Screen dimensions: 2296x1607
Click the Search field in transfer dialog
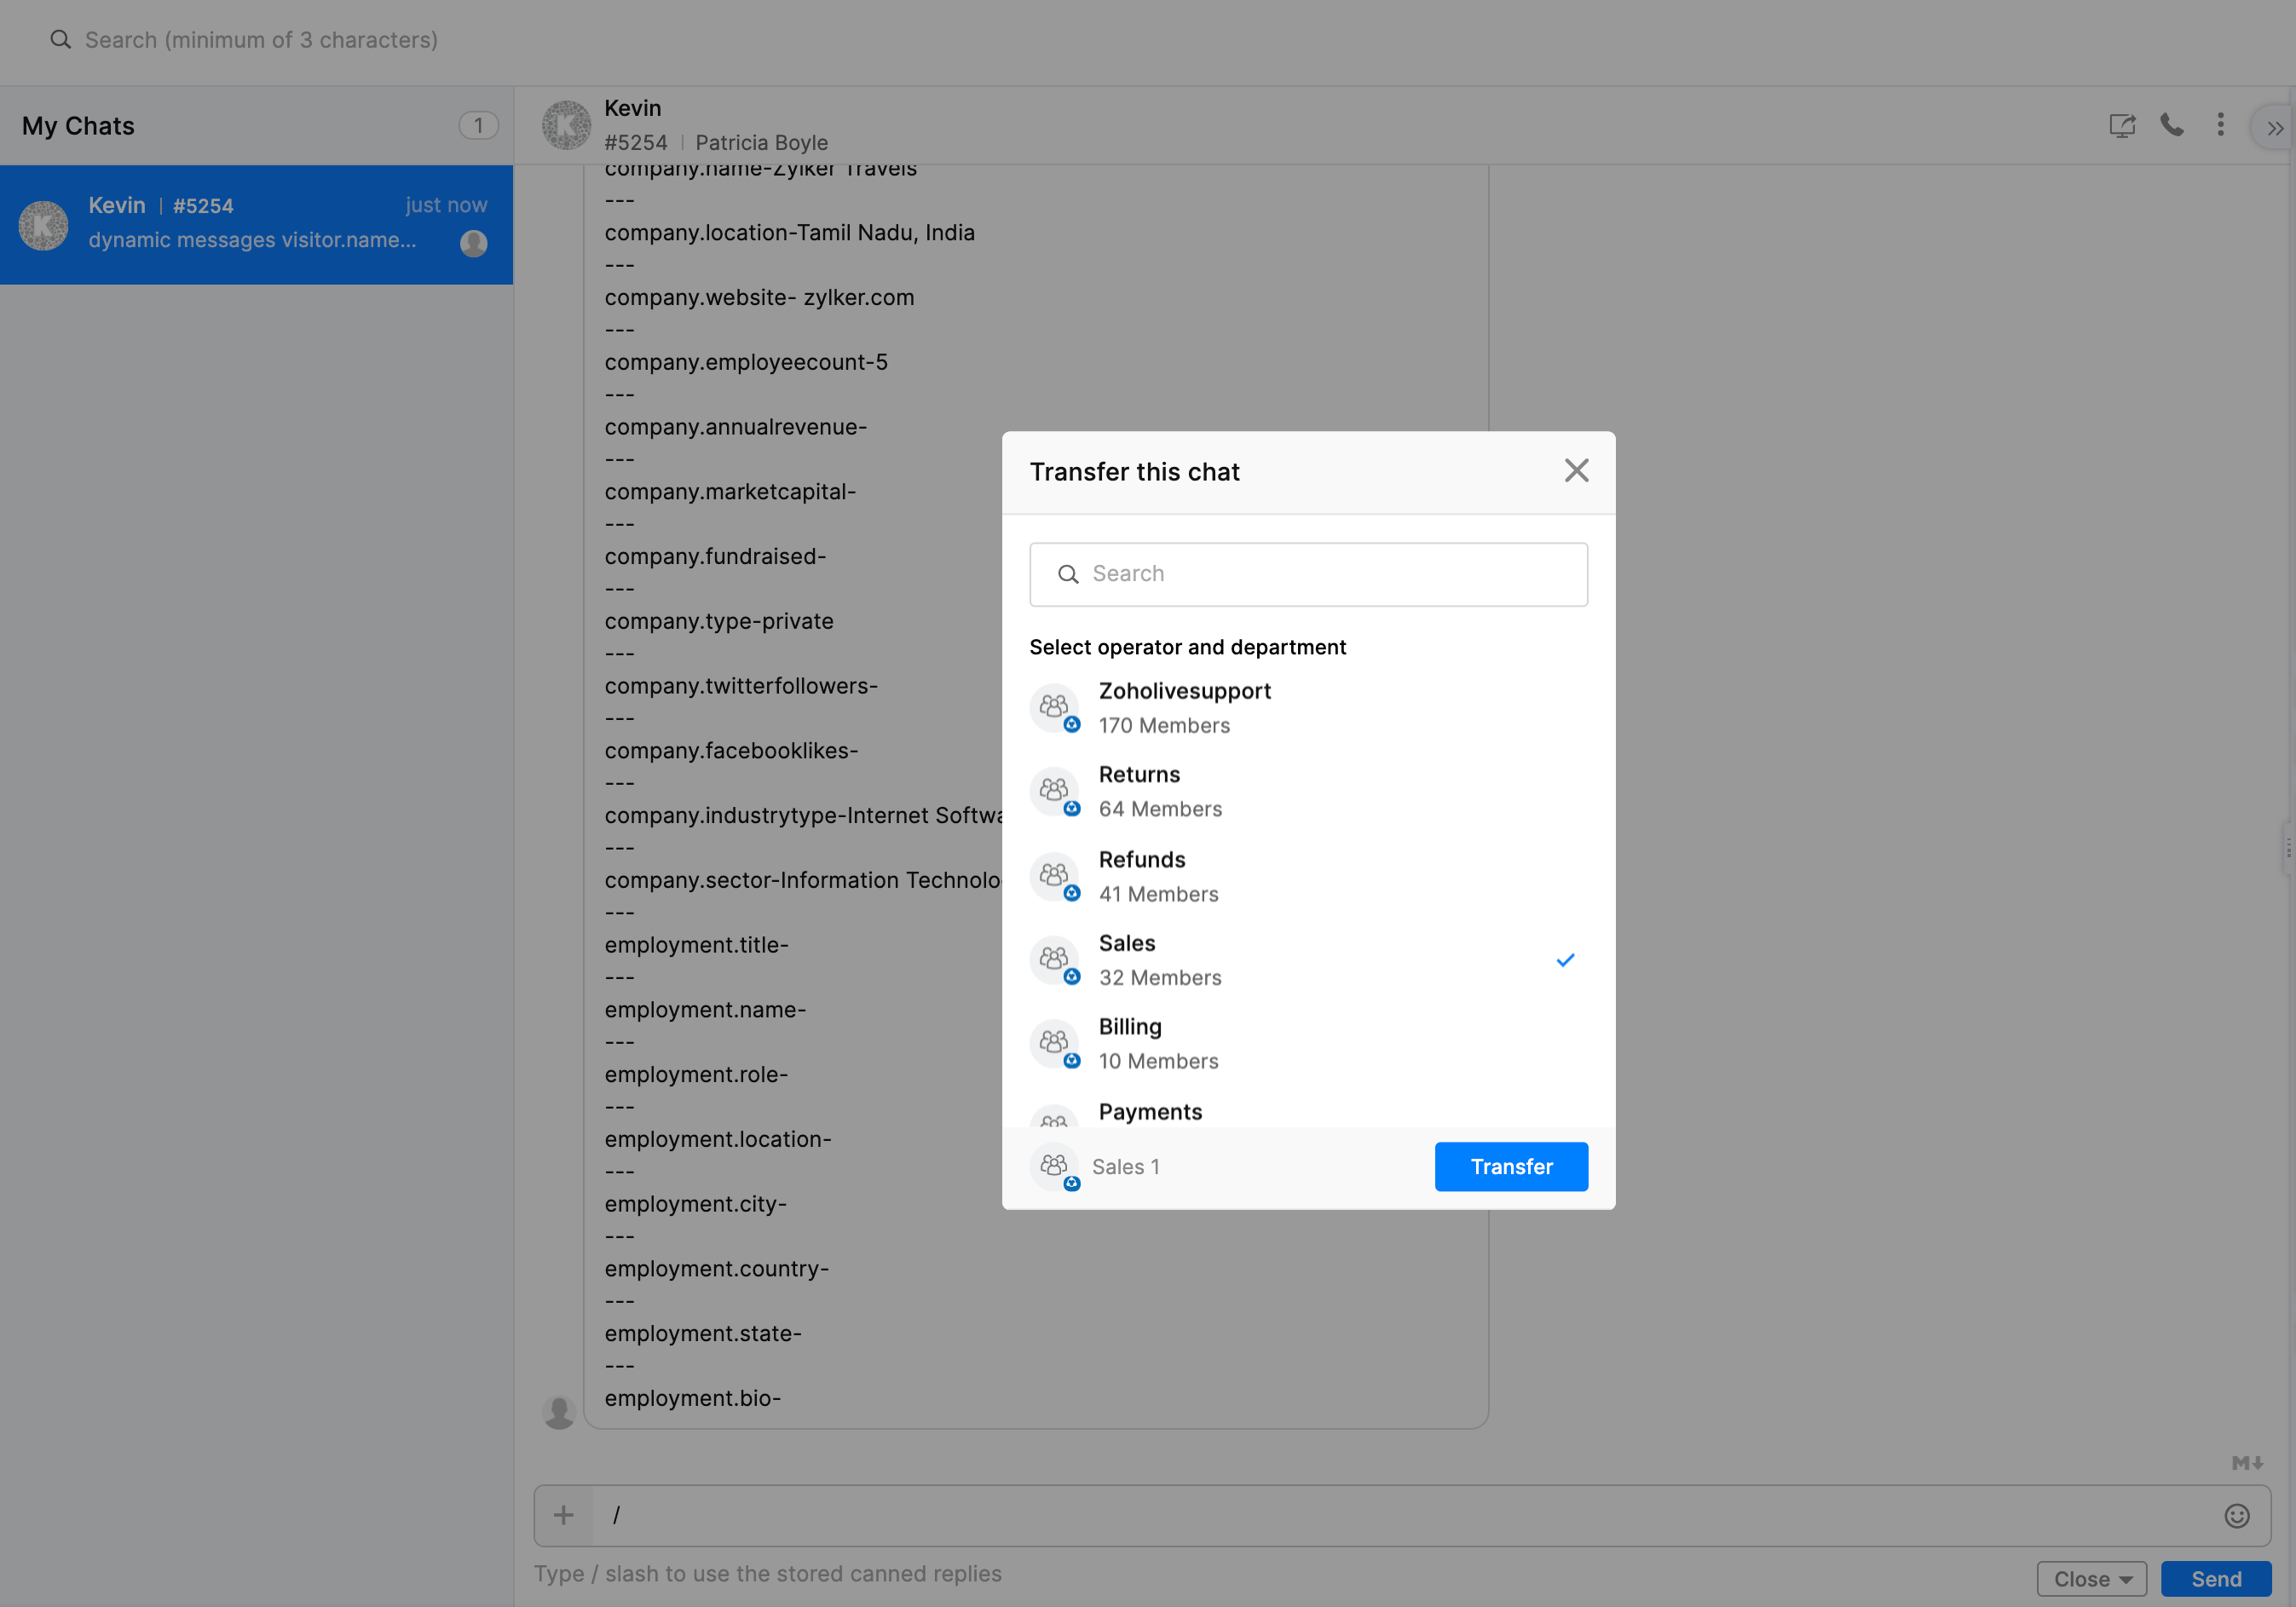click(1308, 574)
